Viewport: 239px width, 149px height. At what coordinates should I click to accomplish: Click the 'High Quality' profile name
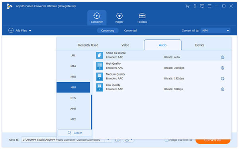pos(113,64)
